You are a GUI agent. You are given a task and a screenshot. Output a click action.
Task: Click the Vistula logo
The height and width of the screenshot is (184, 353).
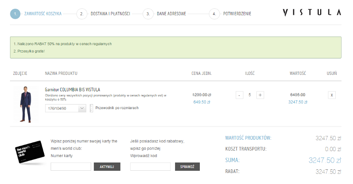point(312,12)
